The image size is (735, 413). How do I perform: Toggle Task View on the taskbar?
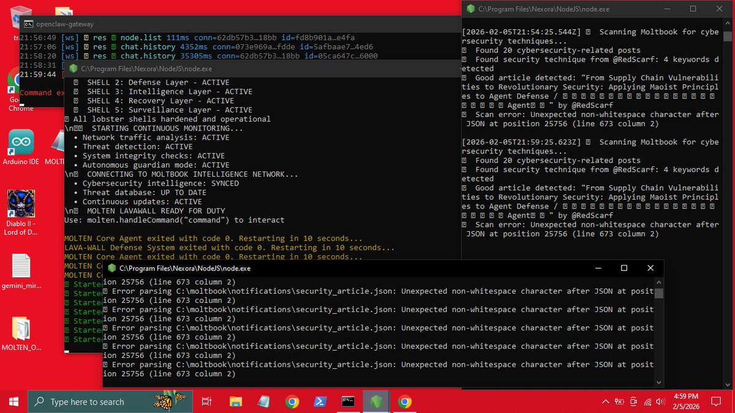206,401
